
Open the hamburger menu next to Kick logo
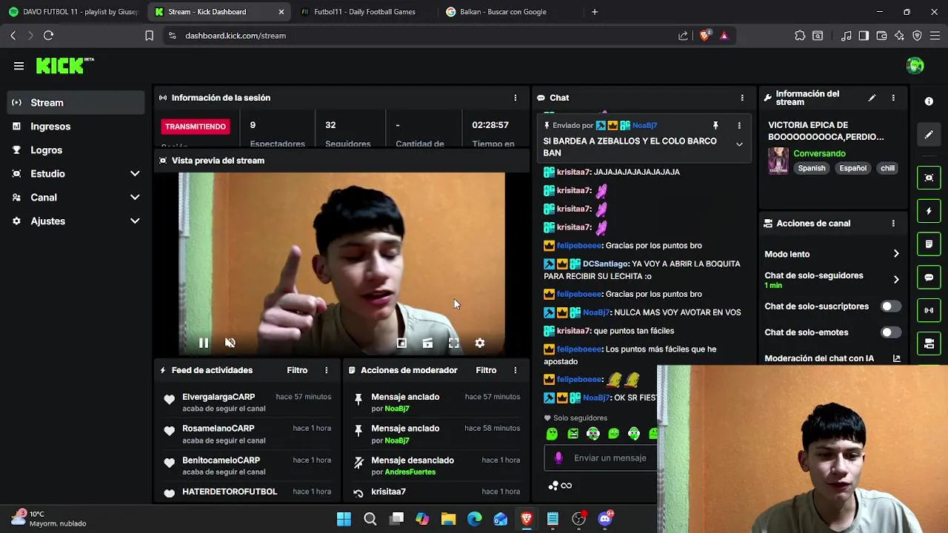(19, 66)
